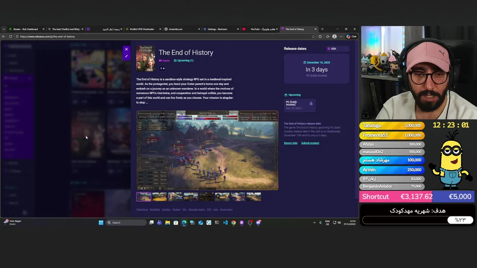Show hidden system tray icons

click(x=314, y=223)
